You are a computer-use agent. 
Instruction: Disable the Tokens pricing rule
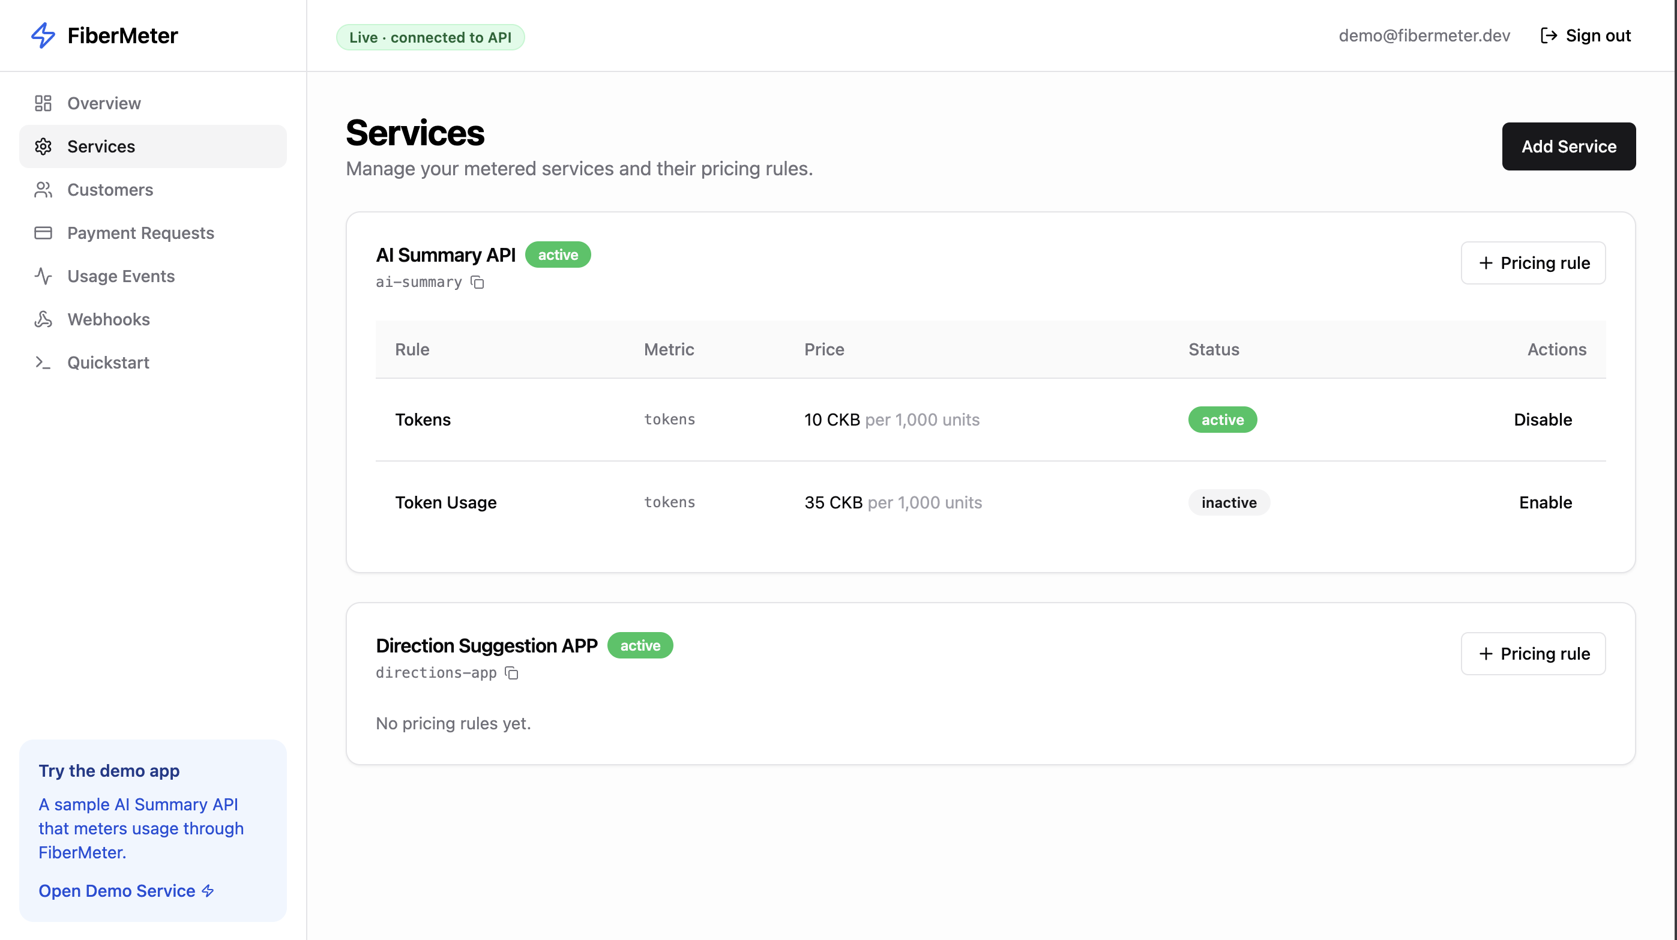tap(1542, 419)
